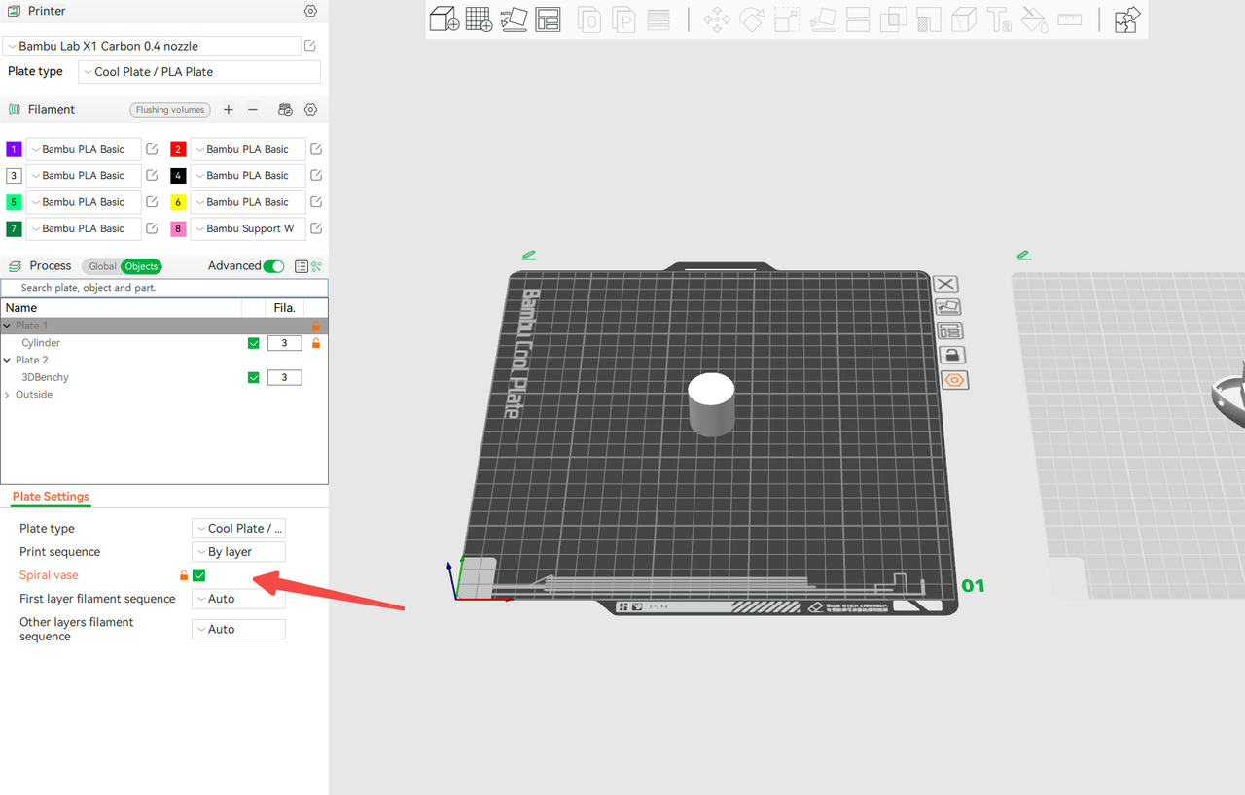Image resolution: width=1245 pixels, height=795 pixels.
Task: Open the Assembly view puzzle icon
Action: tap(1127, 19)
